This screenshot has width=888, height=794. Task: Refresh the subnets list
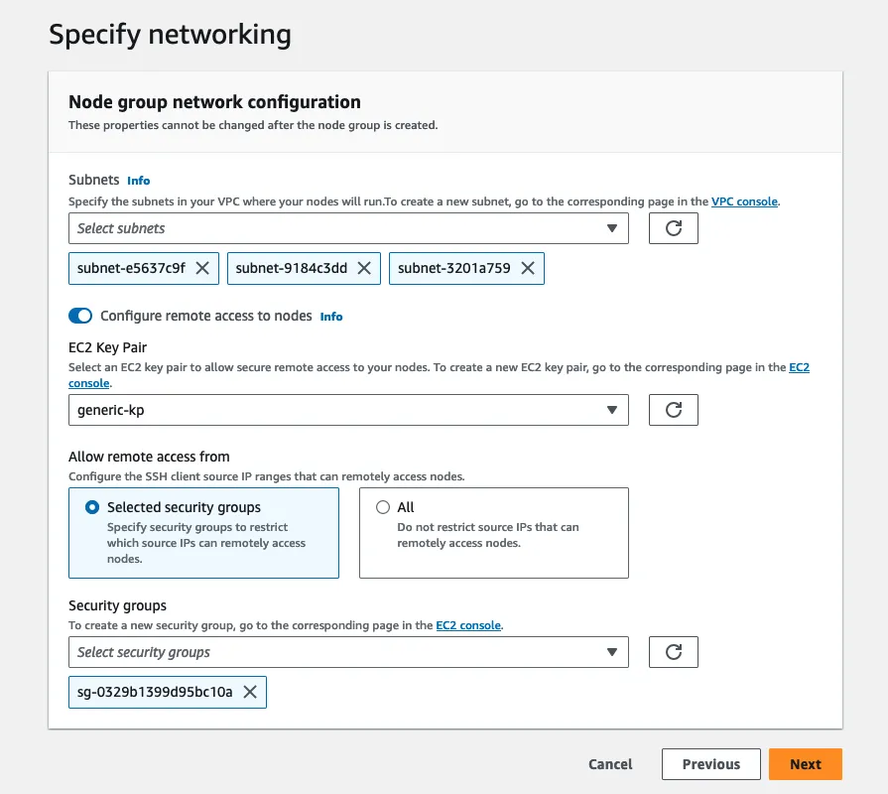pyautogui.click(x=673, y=228)
